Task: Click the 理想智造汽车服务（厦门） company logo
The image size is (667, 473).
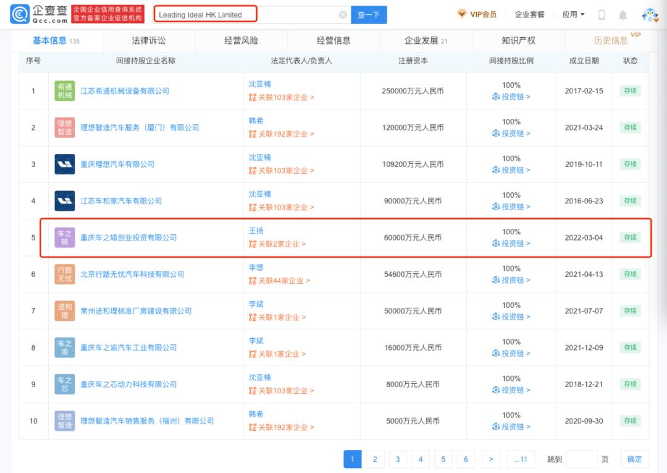Action: coord(65,127)
